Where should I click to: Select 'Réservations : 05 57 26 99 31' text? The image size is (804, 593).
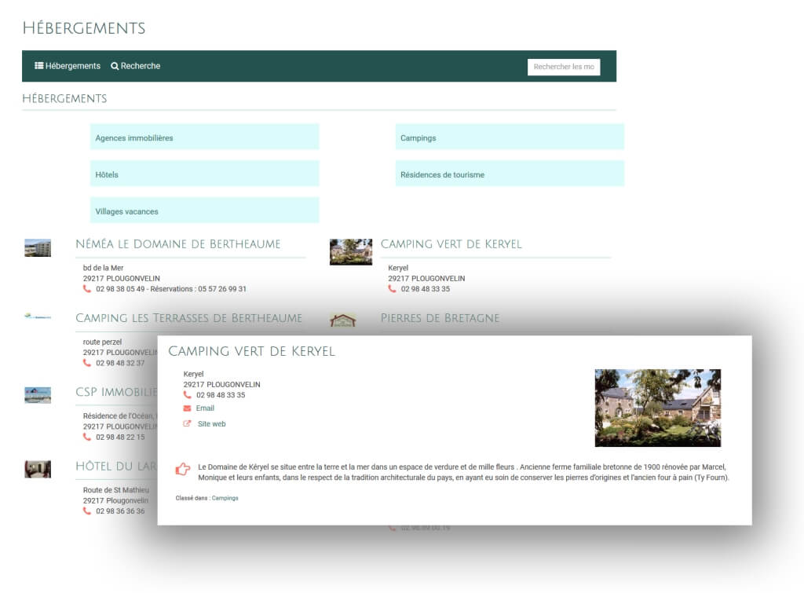click(199, 289)
